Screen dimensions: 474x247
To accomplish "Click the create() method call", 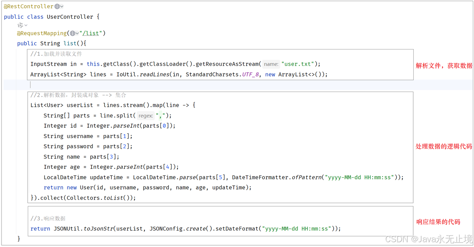I will [x=196, y=229].
